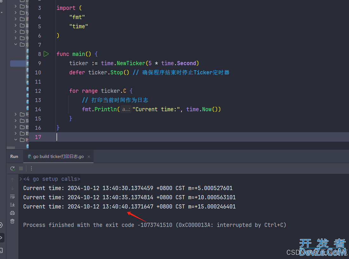The height and width of the screenshot is (259, 349).
Task: Click closing brace on line 16
Action: pos(58,128)
